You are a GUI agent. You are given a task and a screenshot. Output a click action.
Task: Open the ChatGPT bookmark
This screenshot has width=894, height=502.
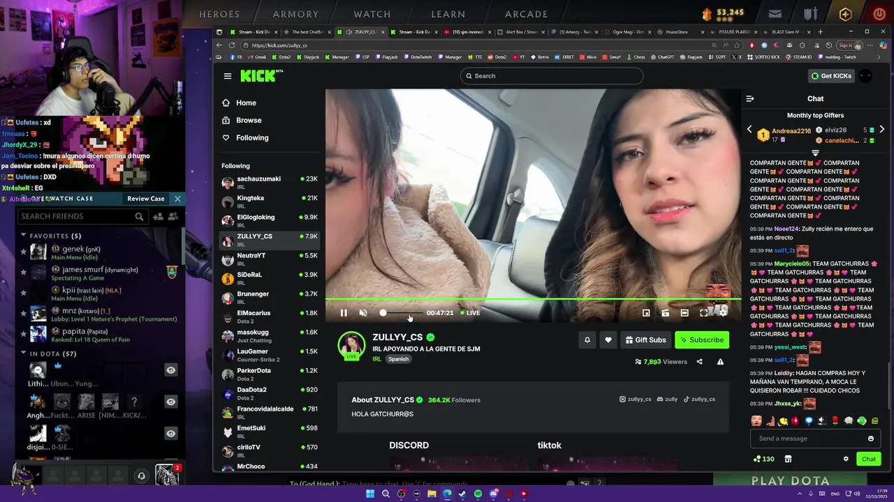tap(662, 57)
